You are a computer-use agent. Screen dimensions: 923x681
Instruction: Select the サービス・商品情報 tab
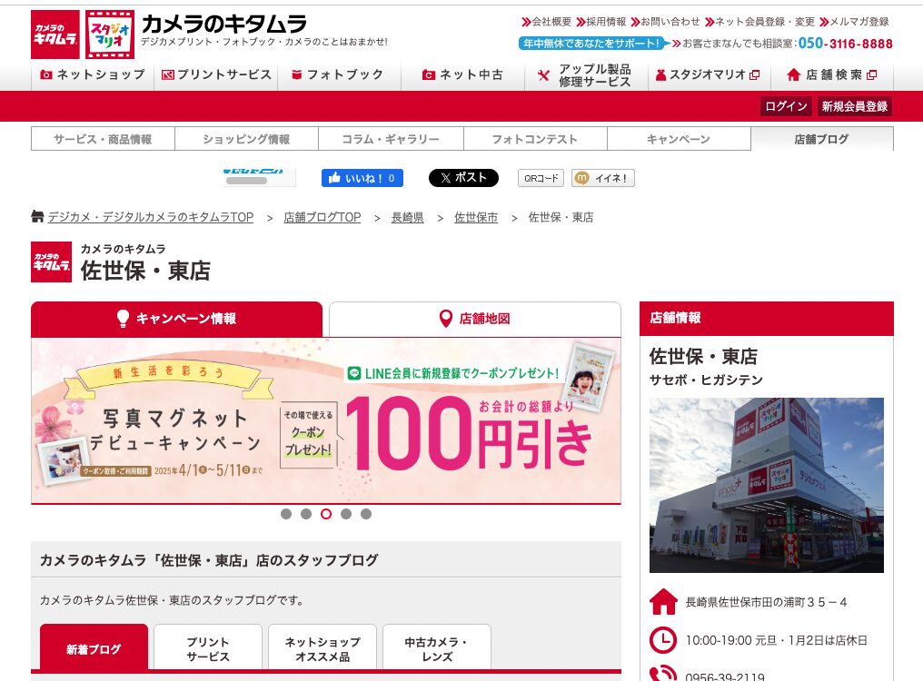click(x=103, y=139)
